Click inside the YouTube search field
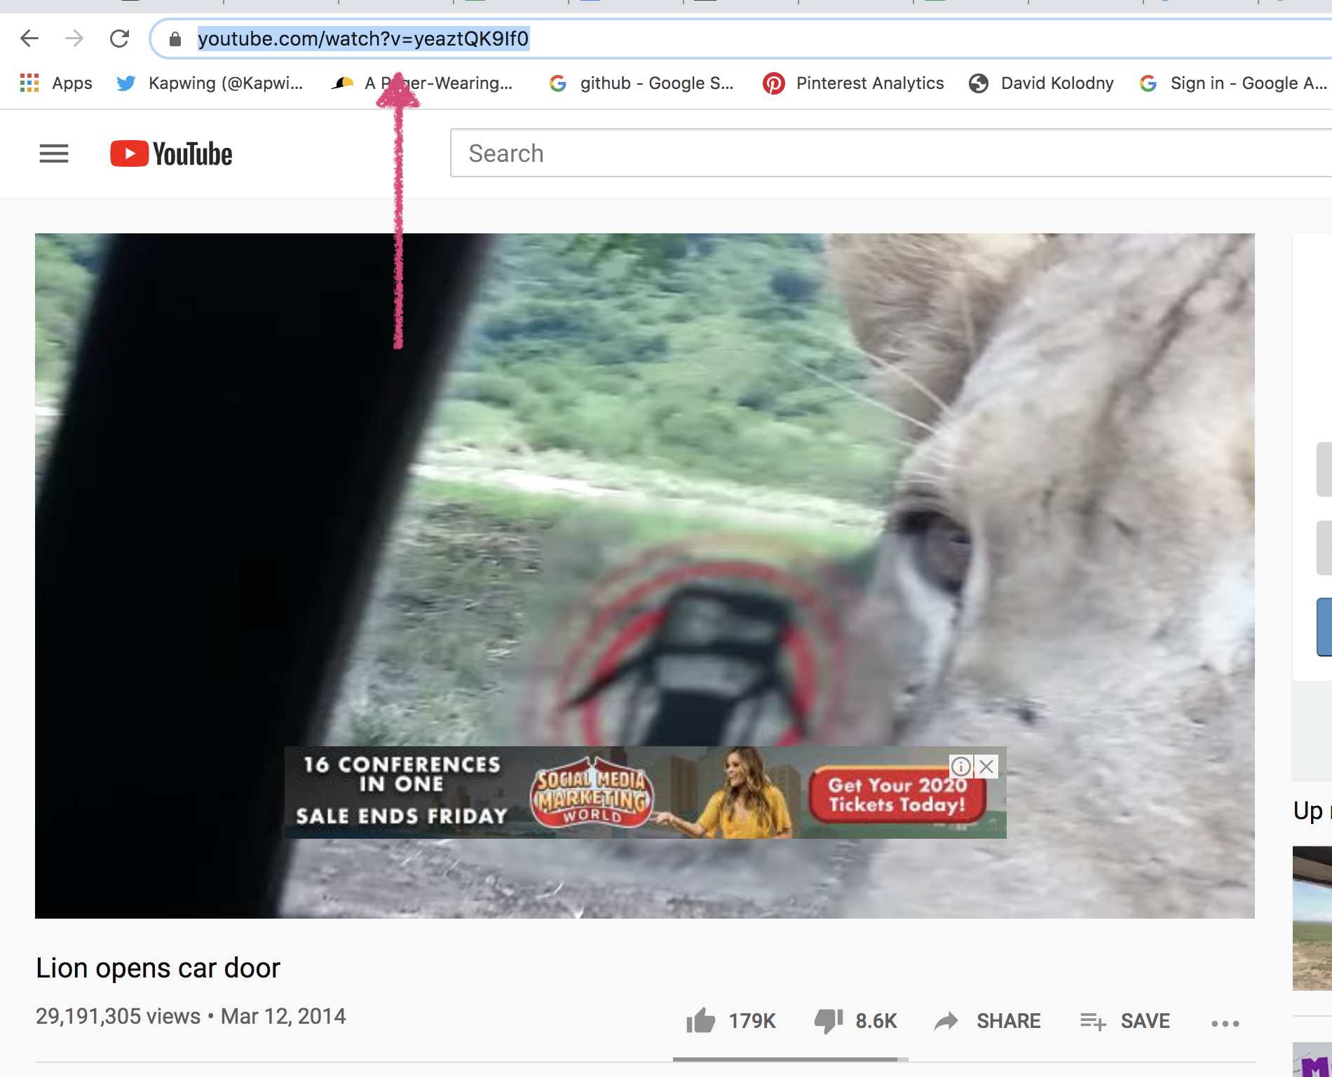The image size is (1332, 1077). (x=771, y=153)
